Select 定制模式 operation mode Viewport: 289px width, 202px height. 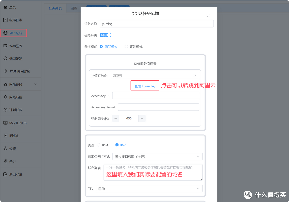click(x=134, y=47)
